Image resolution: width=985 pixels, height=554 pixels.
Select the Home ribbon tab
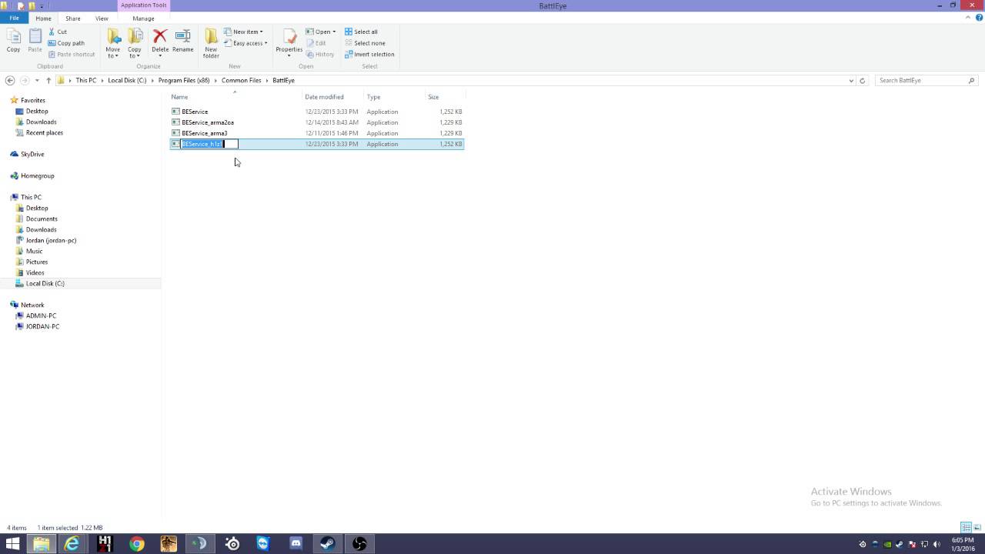(x=43, y=18)
